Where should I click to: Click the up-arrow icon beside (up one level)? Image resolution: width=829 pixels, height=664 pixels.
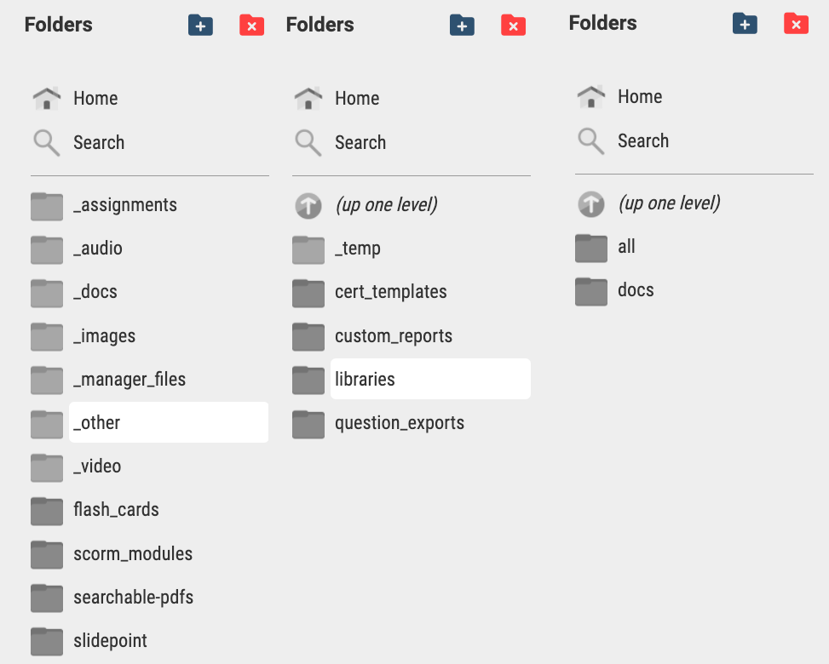[x=308, y=204]
